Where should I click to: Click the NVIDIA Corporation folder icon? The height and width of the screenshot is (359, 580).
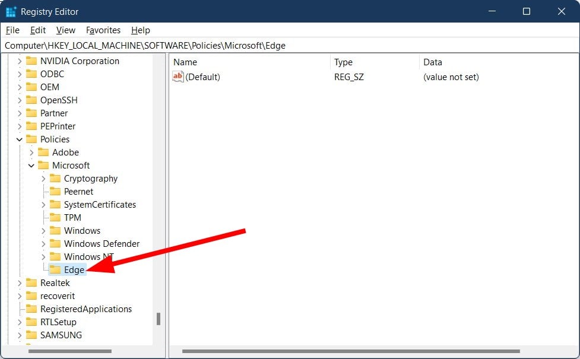click(x=31, y=61)
